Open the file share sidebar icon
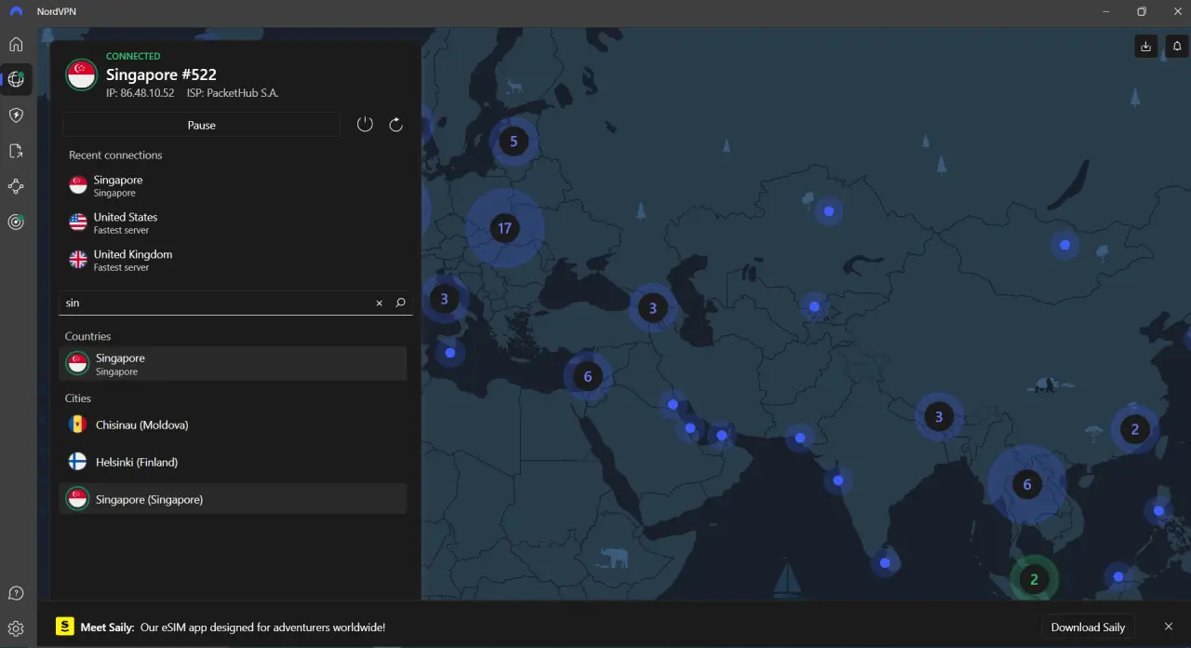Image resolution: width=1191 pixels, height=648 pixels. (x=16, y=151)
